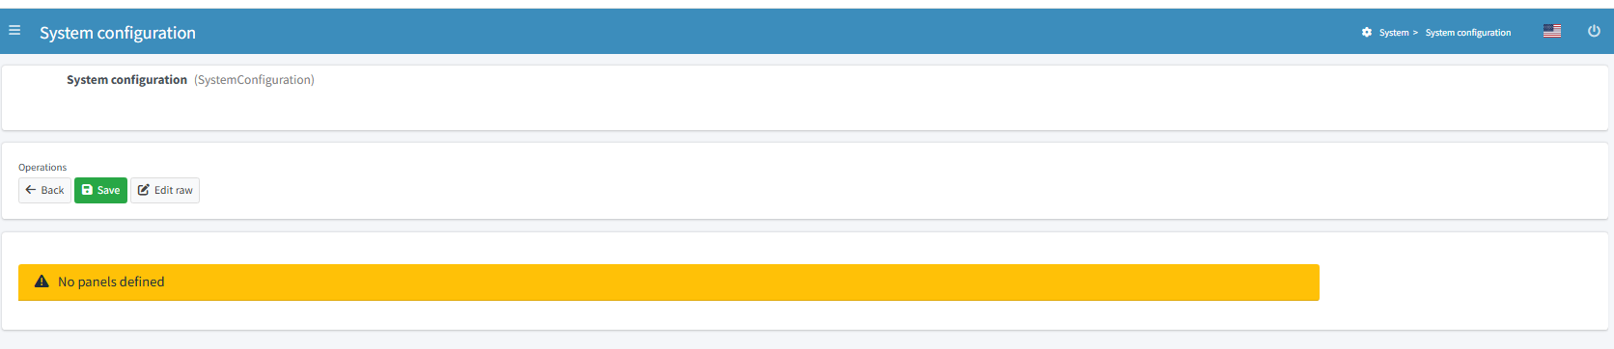The height and width of the screenshot is (349, 1614).
Task: Click the floppy disk icon on Save
Action: [x=87, y=190]
